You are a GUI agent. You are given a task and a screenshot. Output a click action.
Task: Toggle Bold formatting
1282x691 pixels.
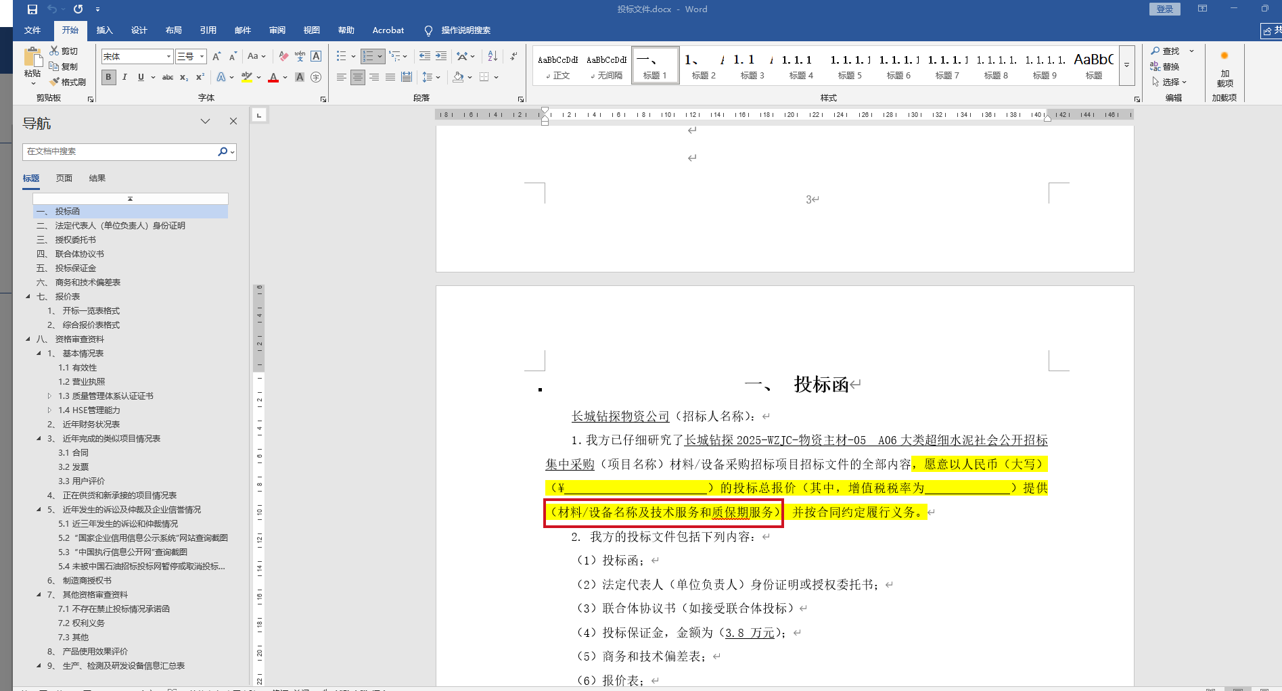pos(108,78)
